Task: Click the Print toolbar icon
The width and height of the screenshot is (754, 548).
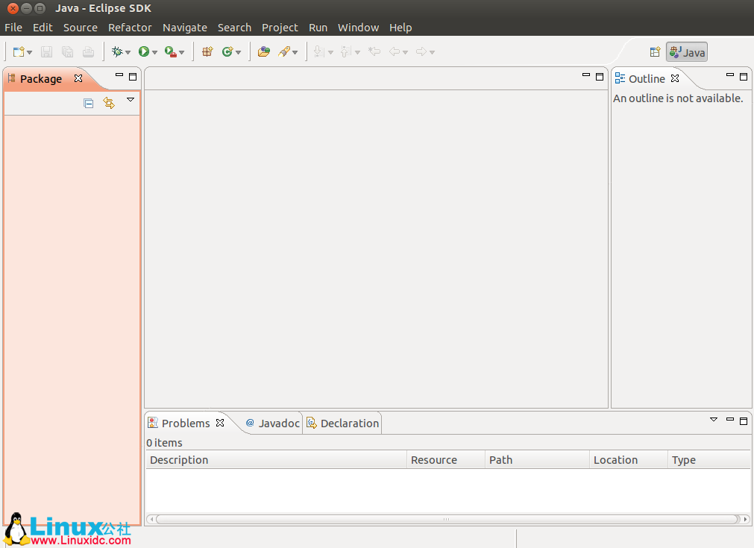Action: pos(89,51)
